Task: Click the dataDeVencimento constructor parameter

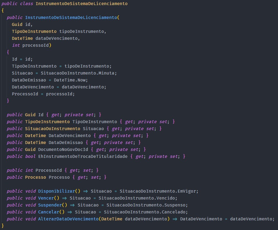Action: (57, 38)
